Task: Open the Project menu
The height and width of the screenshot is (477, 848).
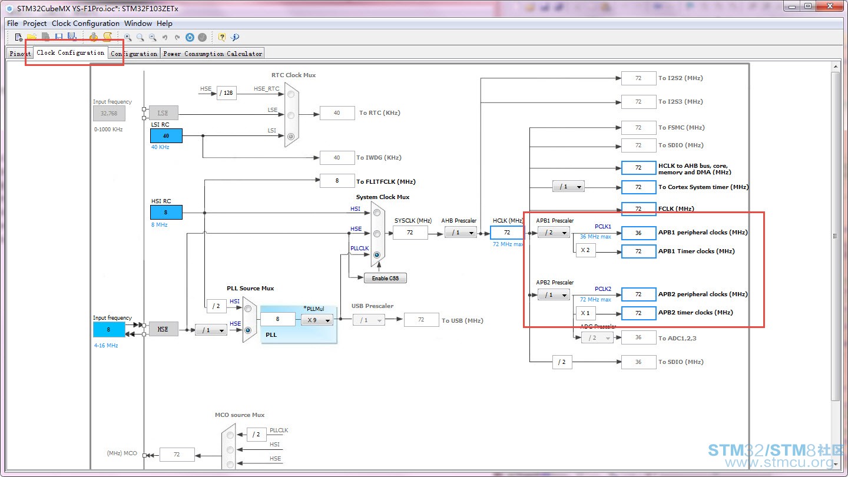Action: click(35, 24)
